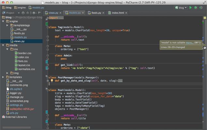Select screenshot.png in the project tree

tap(17, 101)
